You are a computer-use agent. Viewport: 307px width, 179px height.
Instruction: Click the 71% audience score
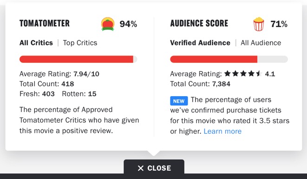[x=279, y=24]
